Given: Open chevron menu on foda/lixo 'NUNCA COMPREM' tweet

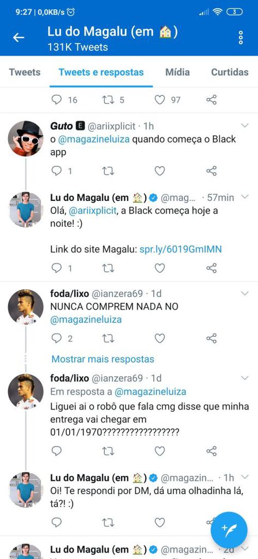Looking at the screenshot, I should click(245, 293).
